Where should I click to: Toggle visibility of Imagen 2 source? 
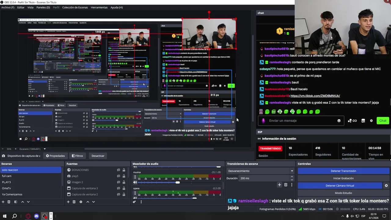(x=119, y=182)
